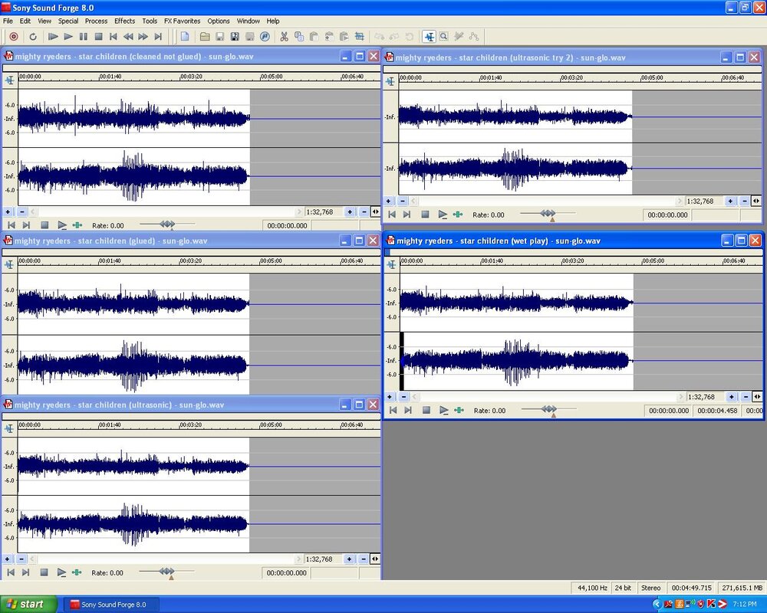This screenshot has height=613, width=767.
Task: Select the Edit tool in the toolbar
Action: click(429, 37)
